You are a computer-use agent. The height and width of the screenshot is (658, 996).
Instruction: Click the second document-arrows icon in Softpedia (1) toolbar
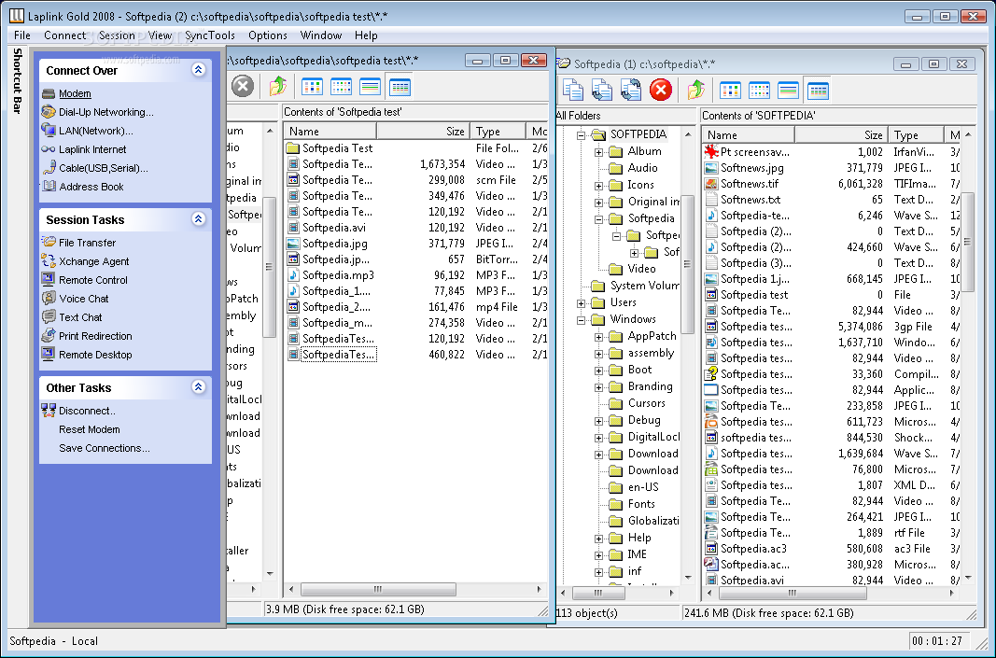601,90
